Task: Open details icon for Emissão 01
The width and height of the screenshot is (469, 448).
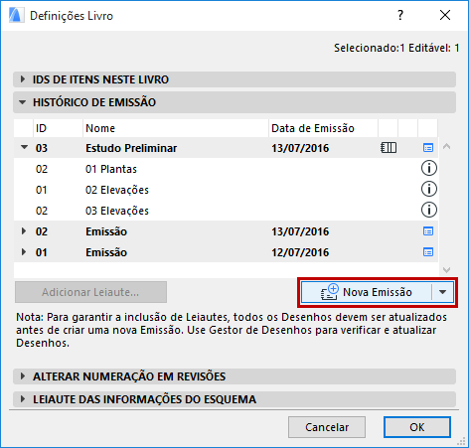Action: pos(428,252)
